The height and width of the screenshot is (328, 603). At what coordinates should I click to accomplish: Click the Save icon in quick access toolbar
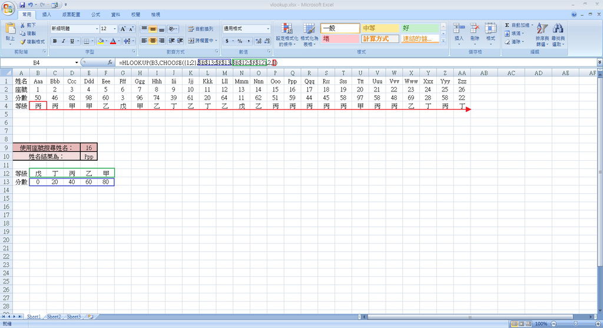pos(22,5)
